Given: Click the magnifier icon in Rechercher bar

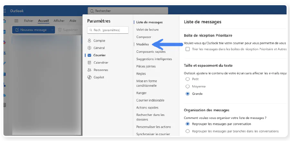Looking at the screenshot, I should point(92,11).
